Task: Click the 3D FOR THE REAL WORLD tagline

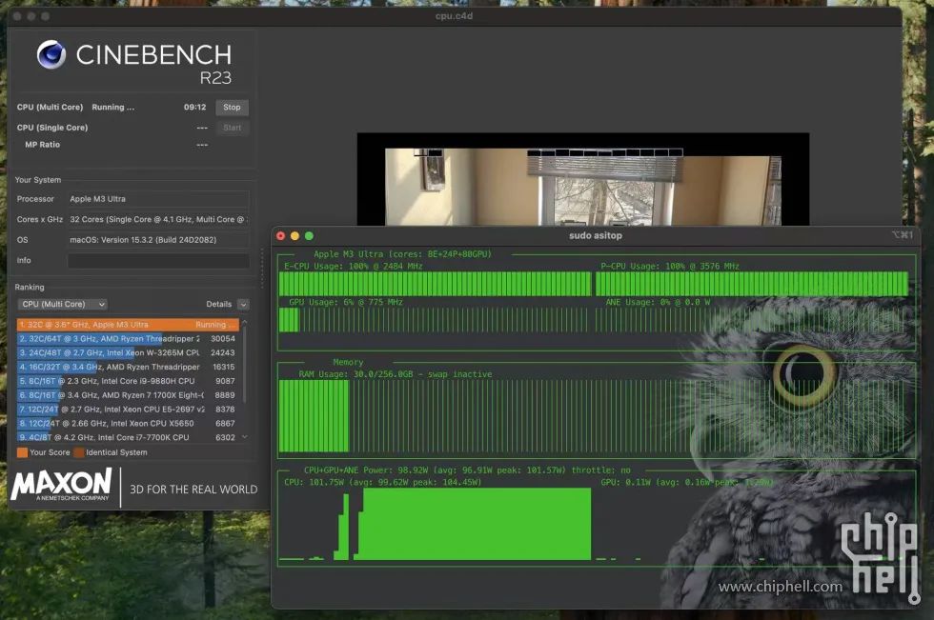Action: [x=193, y=490]
